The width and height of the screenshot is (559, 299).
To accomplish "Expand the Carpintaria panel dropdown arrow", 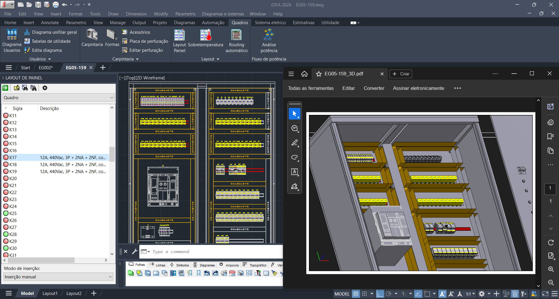I will click(x=137, y=59).
